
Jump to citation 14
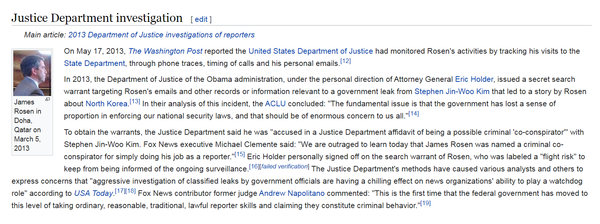[x=414, y=114]
